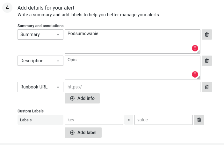This screenshot has width=224, height=145.
Task: Grab the resize handle of Description textarea
Action: click(x=199, y=78)
